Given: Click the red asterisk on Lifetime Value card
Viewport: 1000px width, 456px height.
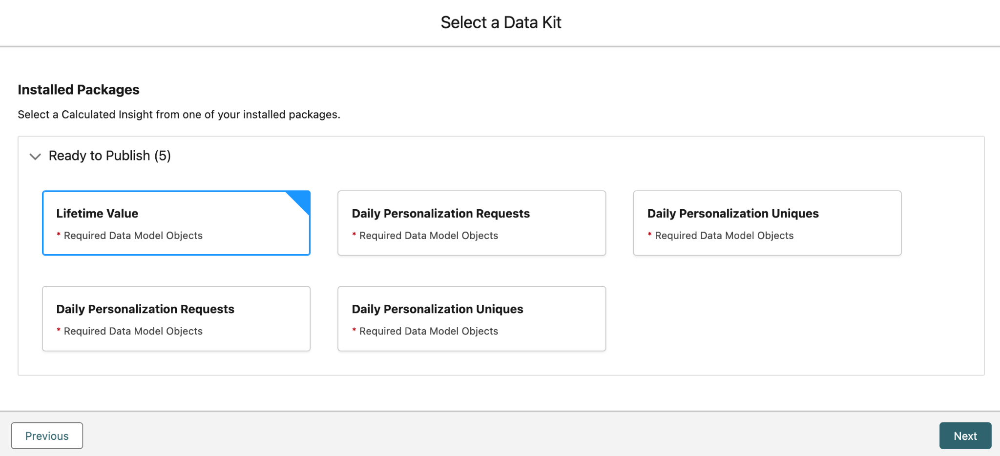Looking at the screenshot, I should click(59, 235).
